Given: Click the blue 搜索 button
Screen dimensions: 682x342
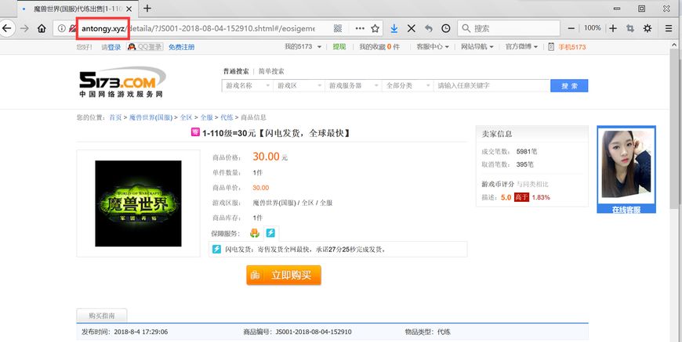Looking at the screenshot, I should tap(569, 86).
